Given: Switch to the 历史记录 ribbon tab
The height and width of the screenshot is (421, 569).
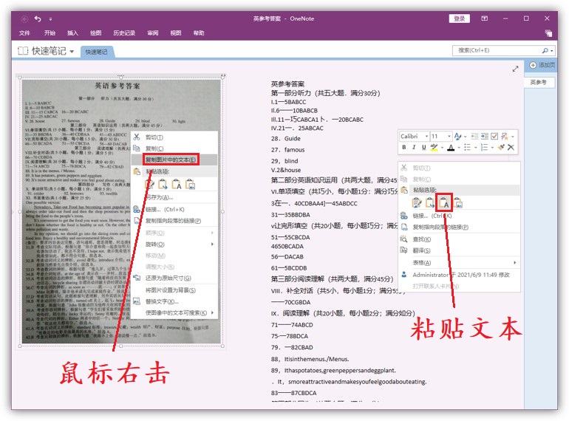Looking at the screenshot, I should pos(124,33).
